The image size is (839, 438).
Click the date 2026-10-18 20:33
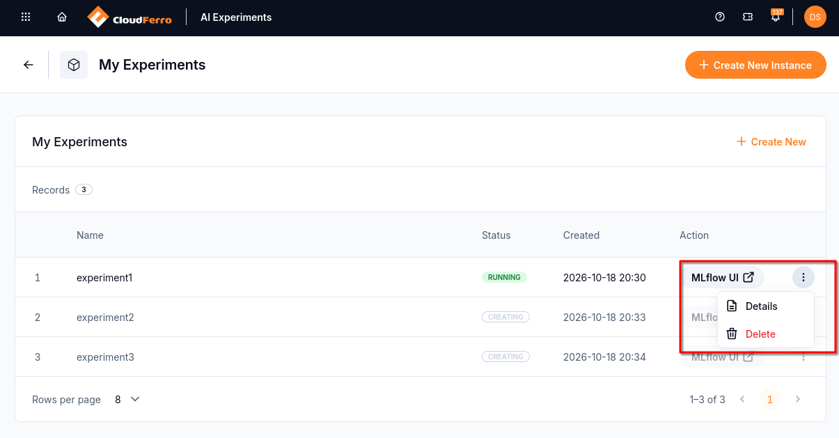click(x=604, y=318)
